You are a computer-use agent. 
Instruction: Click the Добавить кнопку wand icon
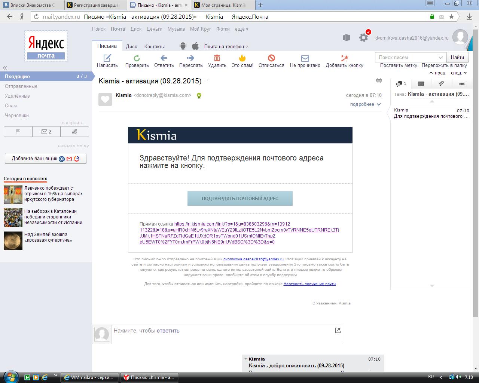345,58
